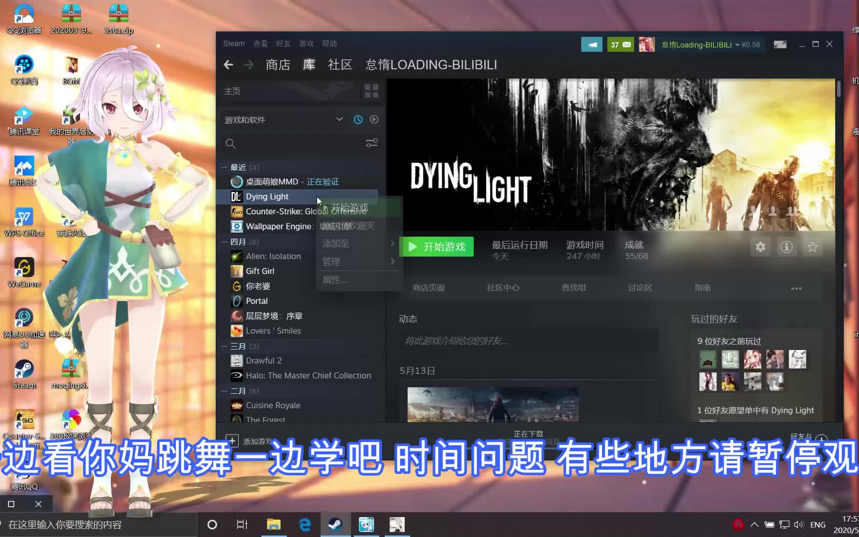859x537 pixels.
Task: Open 讨论区 link
Action: pyautogui.click(x=640, y=288)
